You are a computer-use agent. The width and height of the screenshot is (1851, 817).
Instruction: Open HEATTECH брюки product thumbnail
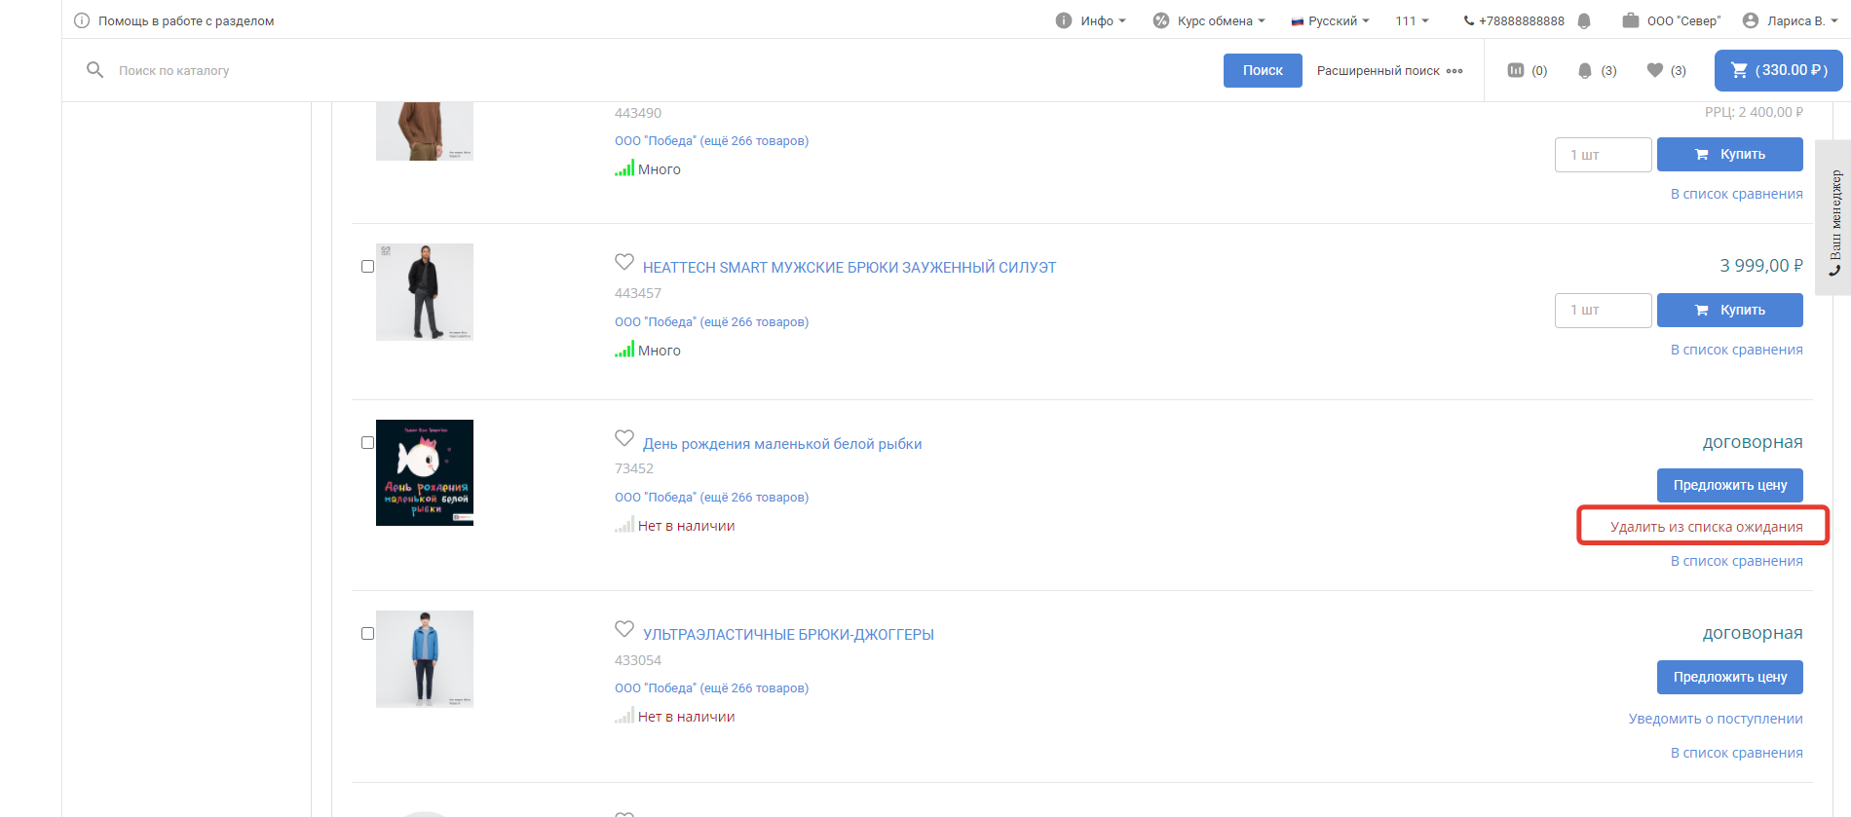point(425,292)
